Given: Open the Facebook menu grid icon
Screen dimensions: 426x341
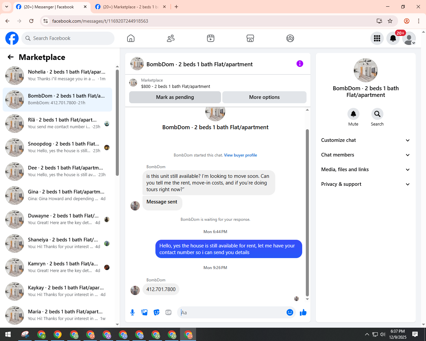Looking at the screenshot, I should tap(377, 38).
